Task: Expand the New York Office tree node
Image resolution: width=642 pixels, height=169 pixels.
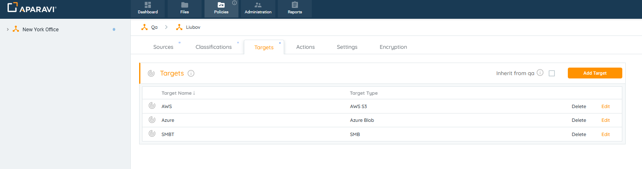Action: 8,30
